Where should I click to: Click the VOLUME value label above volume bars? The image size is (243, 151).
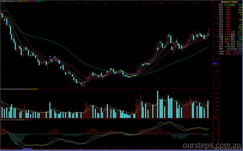(x=7, y=89)
